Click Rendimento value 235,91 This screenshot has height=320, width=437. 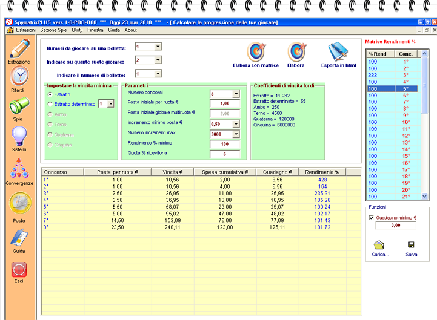pyautogui.click(x=322, y=194)
